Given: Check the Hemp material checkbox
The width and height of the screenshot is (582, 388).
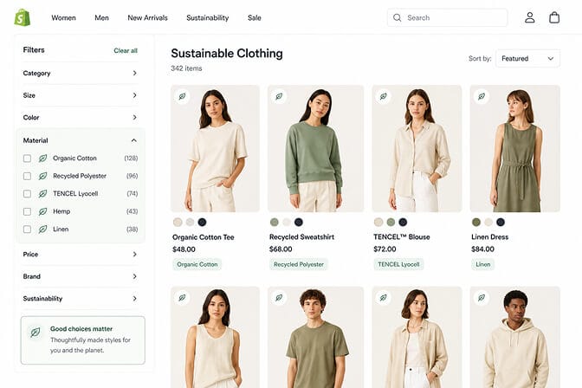Looking at the screenshot, I should click(x=27, y=211).
